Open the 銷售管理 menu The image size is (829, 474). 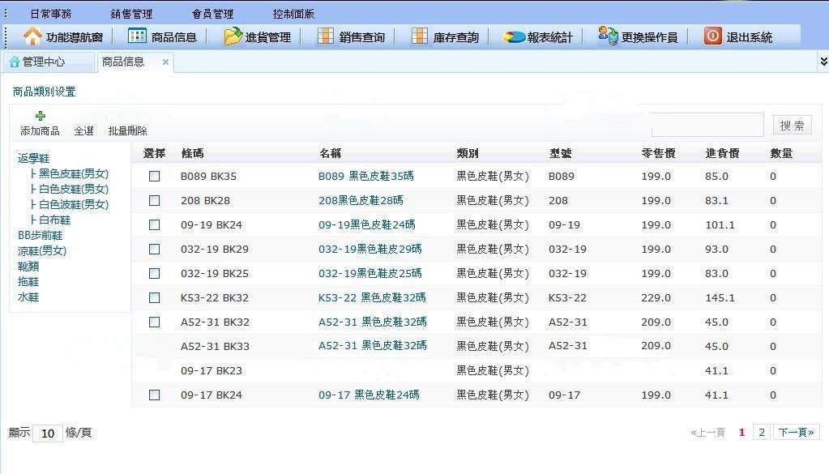tap(131, 14)
